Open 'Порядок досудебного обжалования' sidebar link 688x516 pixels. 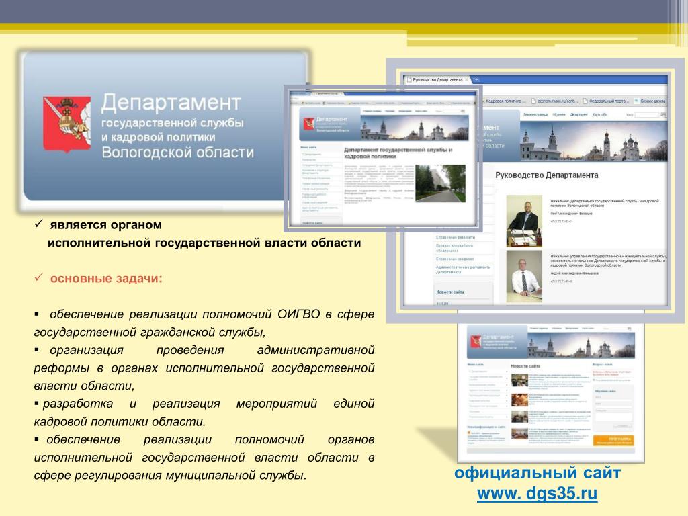455,248
